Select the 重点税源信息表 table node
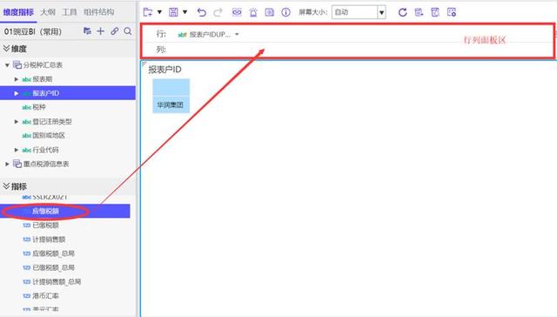Image resolution: width=557 pixels, height=317 pixels. [x=46, y=164]
